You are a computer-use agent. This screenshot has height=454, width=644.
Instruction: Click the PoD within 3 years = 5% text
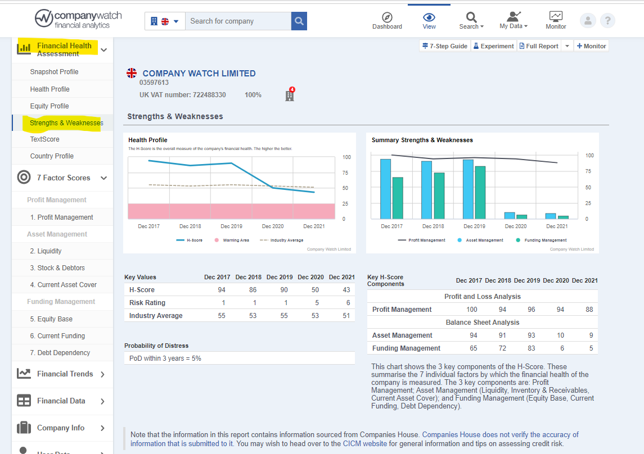click(165, 358)
